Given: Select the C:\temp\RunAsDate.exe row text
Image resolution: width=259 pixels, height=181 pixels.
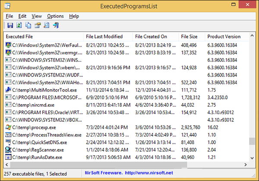Looking at the screenshot, I should (37, 157).
